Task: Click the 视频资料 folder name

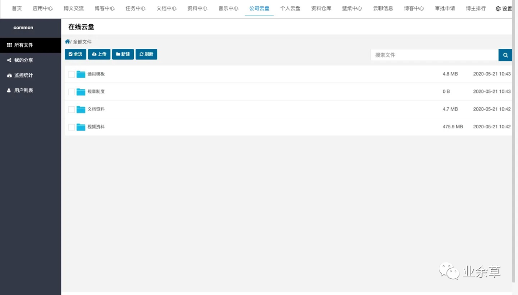Action: (96, 127)
